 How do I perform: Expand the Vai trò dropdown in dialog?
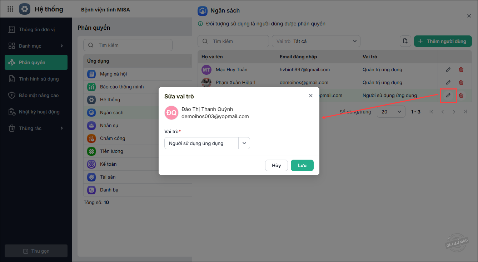coord(244,143)
